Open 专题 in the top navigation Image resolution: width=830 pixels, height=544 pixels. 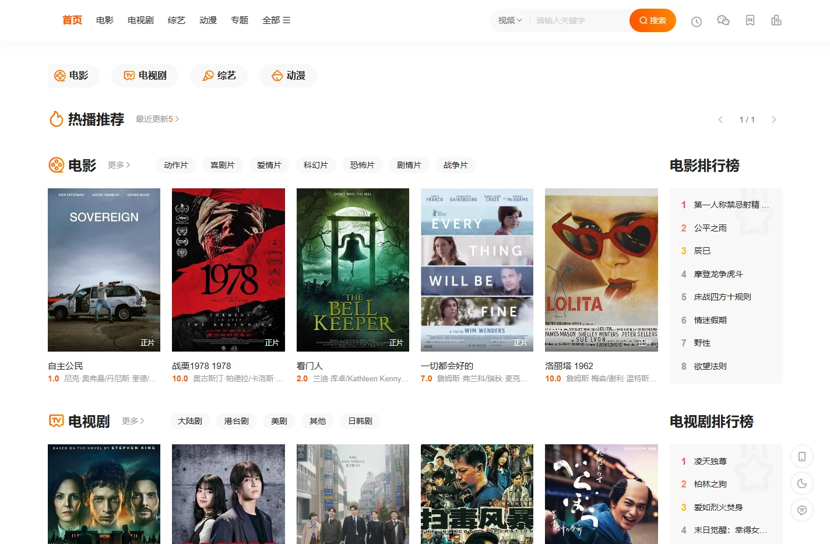coord(240,20)
